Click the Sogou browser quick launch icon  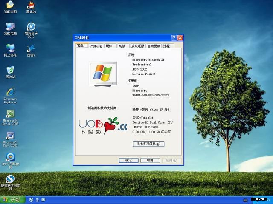click(x=31, y=200)
